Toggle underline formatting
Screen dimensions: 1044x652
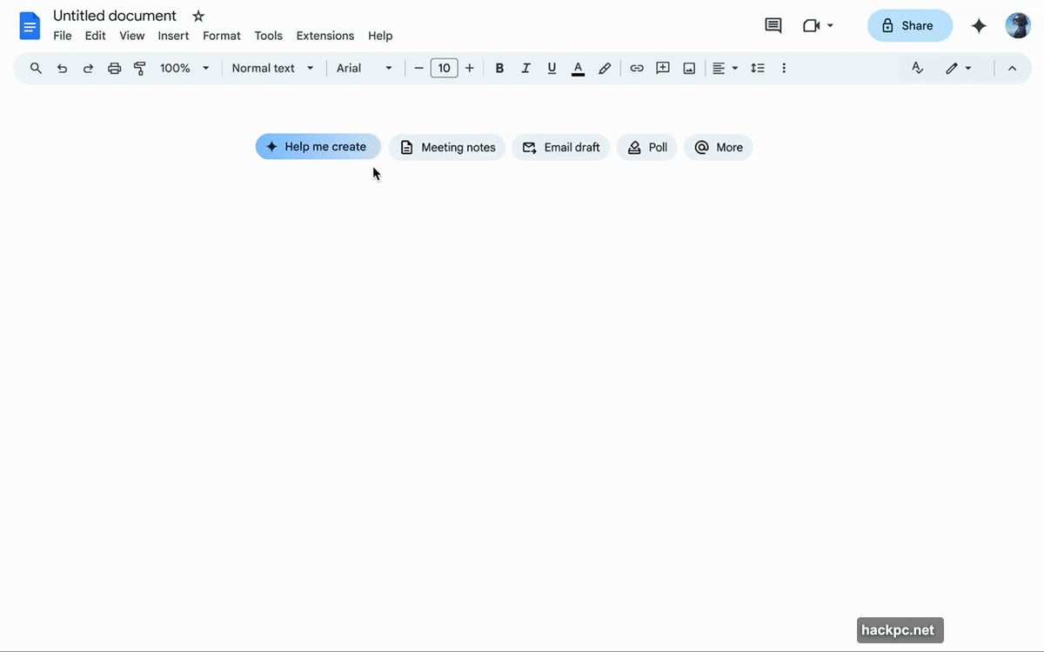pyautogui.click(x=552, y=68)
